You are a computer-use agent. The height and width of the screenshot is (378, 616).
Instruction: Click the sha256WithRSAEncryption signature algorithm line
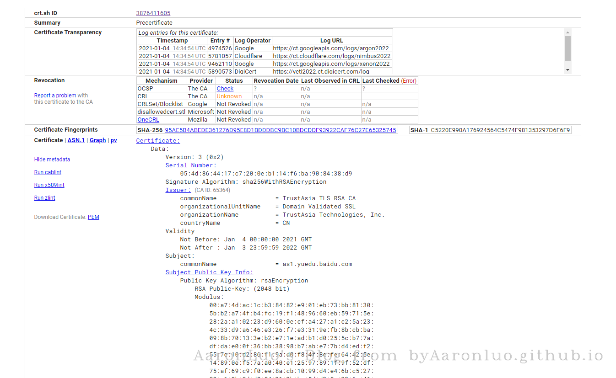(246, 182)
